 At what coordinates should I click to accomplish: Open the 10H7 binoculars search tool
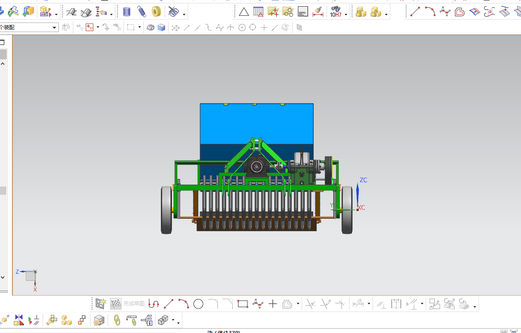point(336,12)
